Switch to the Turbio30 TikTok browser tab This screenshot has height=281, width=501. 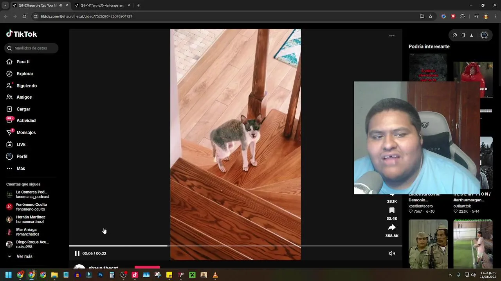(102, 5)
